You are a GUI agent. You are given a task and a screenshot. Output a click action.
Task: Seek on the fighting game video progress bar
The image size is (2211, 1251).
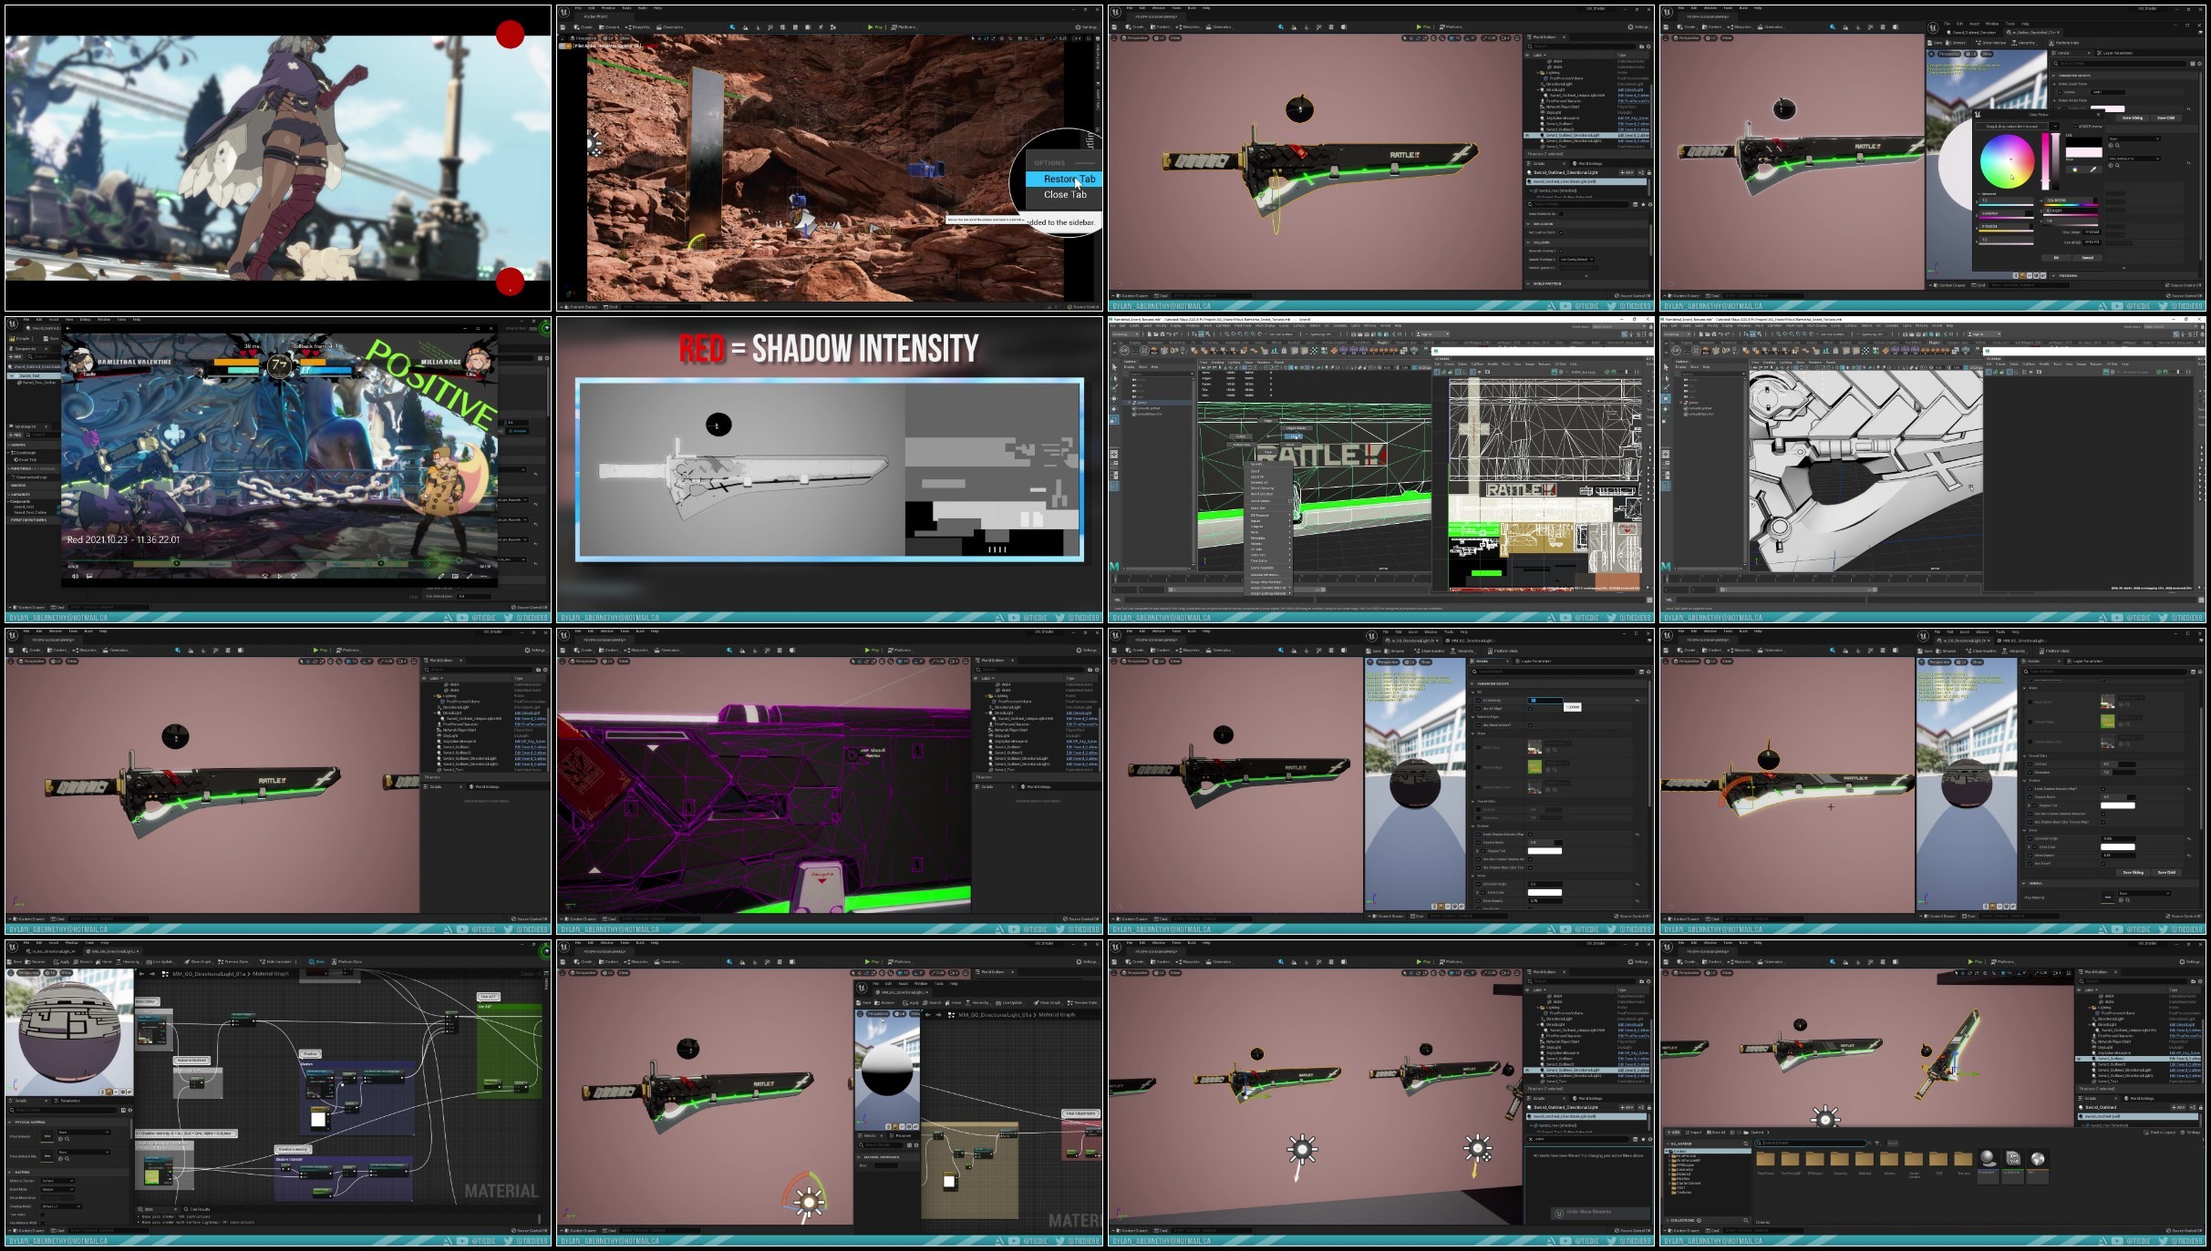coord(264,560)
